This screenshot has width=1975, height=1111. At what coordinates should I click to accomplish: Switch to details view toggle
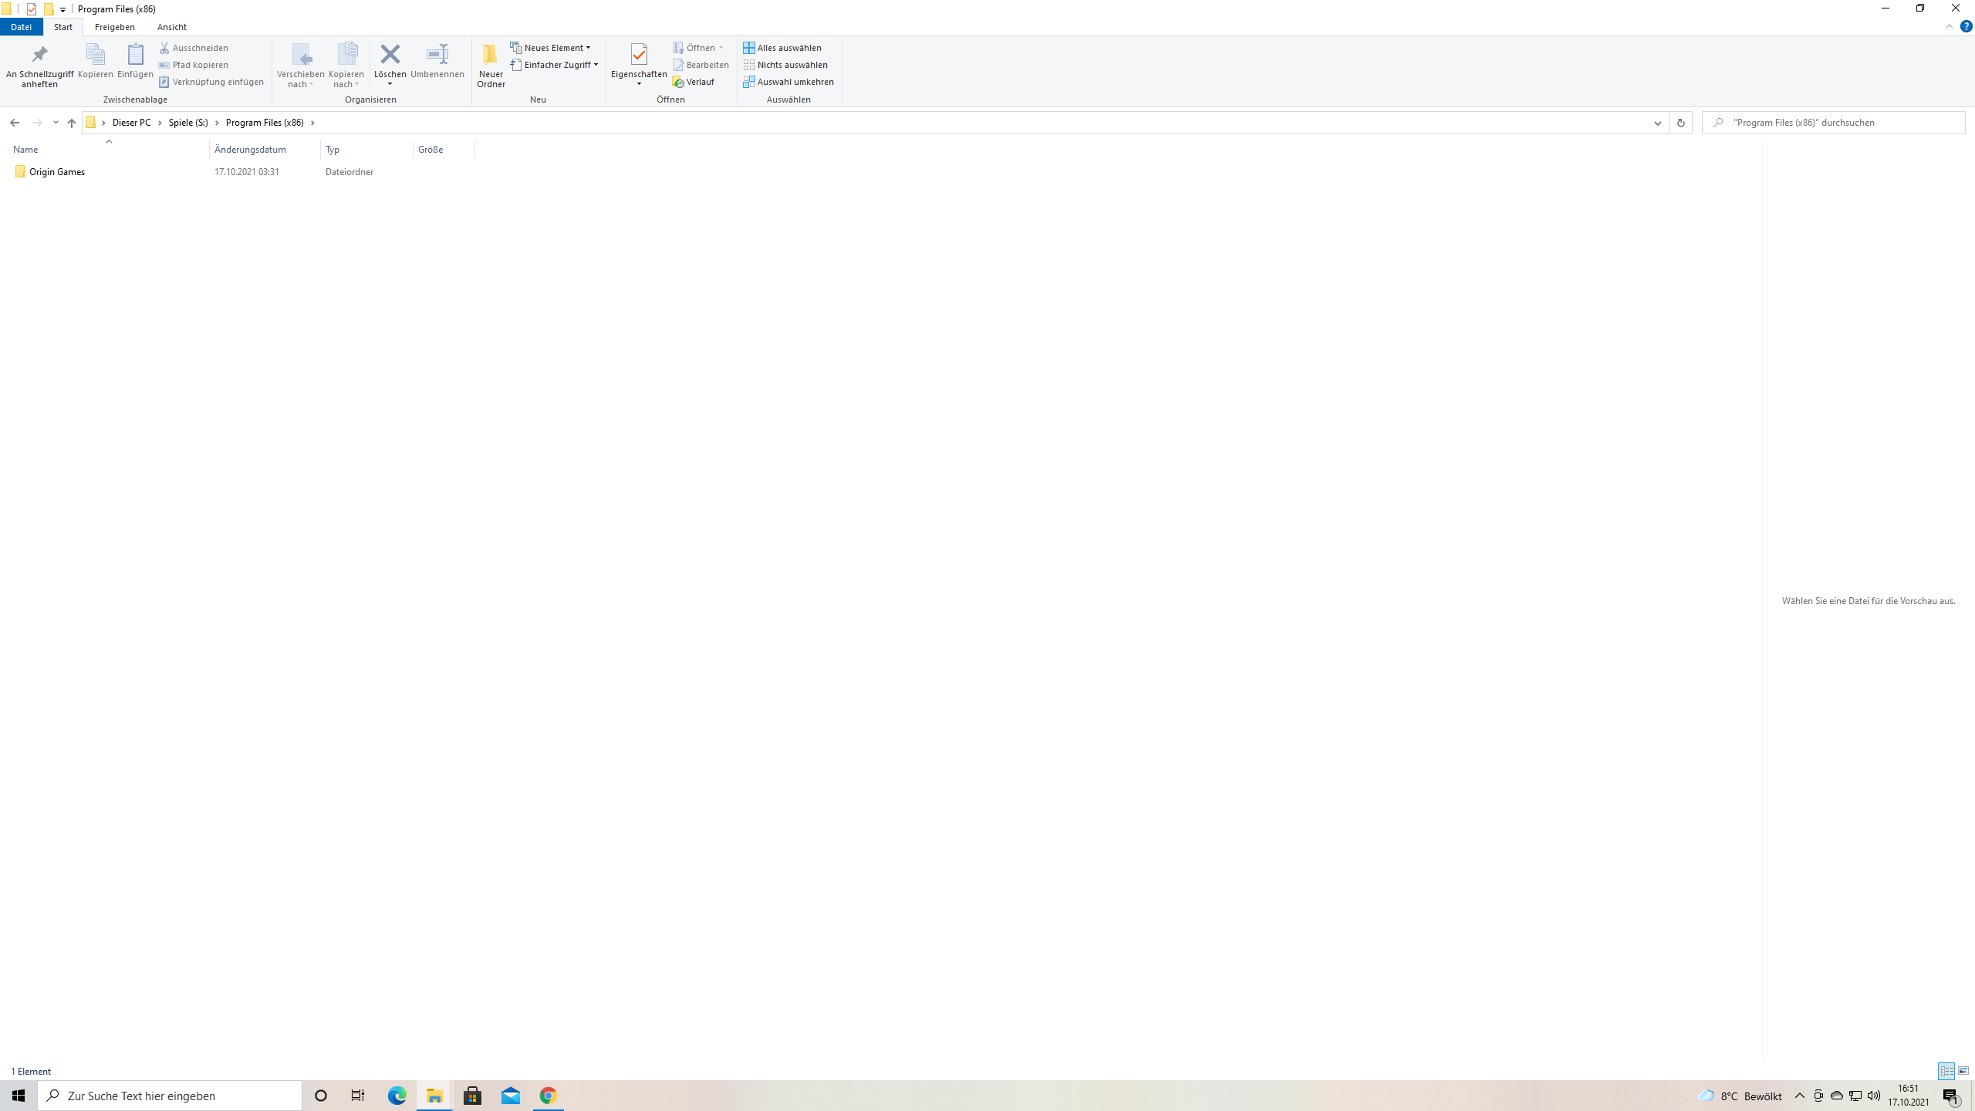click(1946, 1071)
